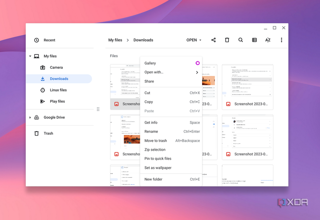The image size is (320, 220).
Task: Open the AZ sort options
Action: click(x=268, y=40)
